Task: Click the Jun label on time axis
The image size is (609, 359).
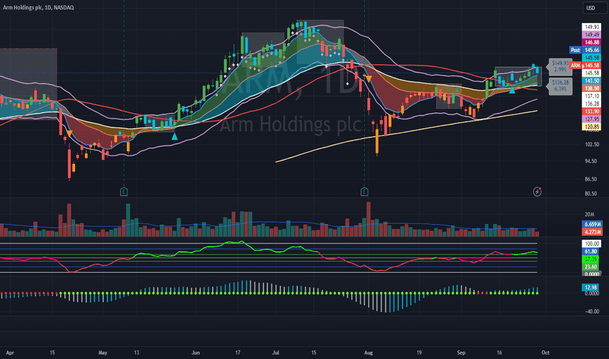Action: [x=195, y=352]
